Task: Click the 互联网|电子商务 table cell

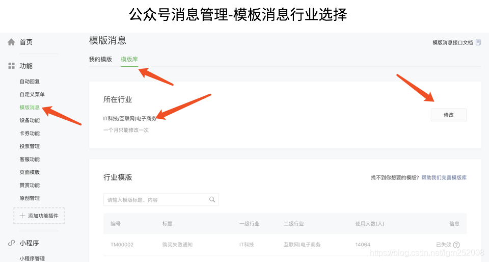Action: click(x=302, y=245)
